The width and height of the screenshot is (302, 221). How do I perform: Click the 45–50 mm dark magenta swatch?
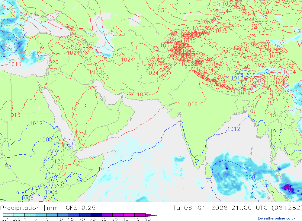click(140, 215)
